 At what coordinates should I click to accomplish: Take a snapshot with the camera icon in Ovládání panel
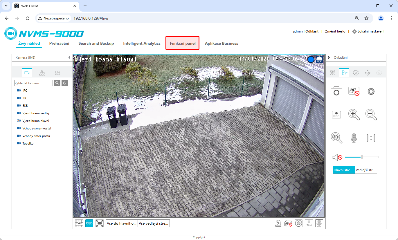[336, 91]
